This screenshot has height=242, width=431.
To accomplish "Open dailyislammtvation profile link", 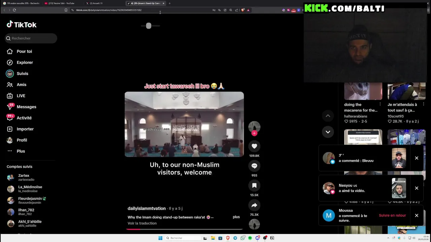I will [x=146, y=208].
